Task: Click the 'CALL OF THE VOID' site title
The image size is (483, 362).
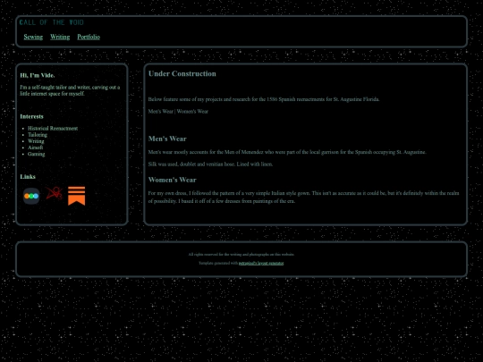Action: 52,22
